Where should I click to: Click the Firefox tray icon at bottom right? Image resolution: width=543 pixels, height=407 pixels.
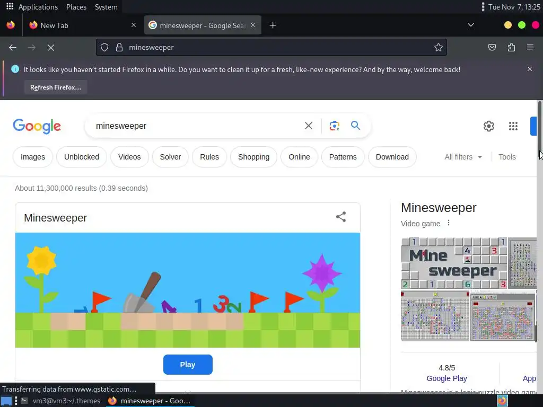pos(502,401)
